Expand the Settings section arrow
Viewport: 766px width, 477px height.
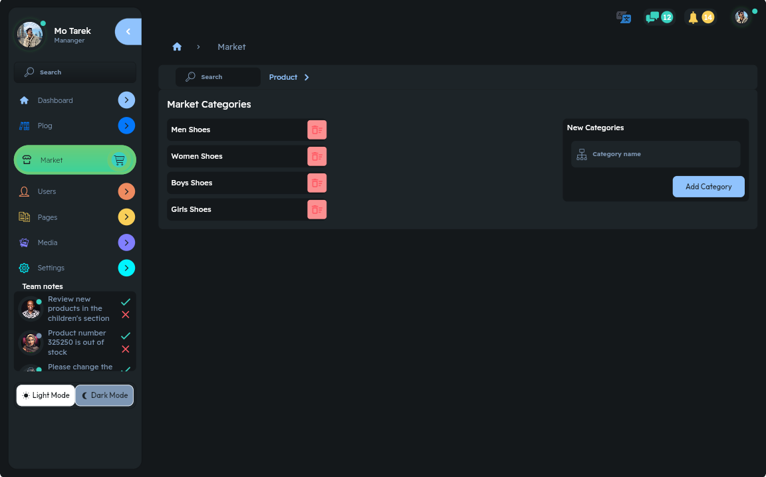126,268
